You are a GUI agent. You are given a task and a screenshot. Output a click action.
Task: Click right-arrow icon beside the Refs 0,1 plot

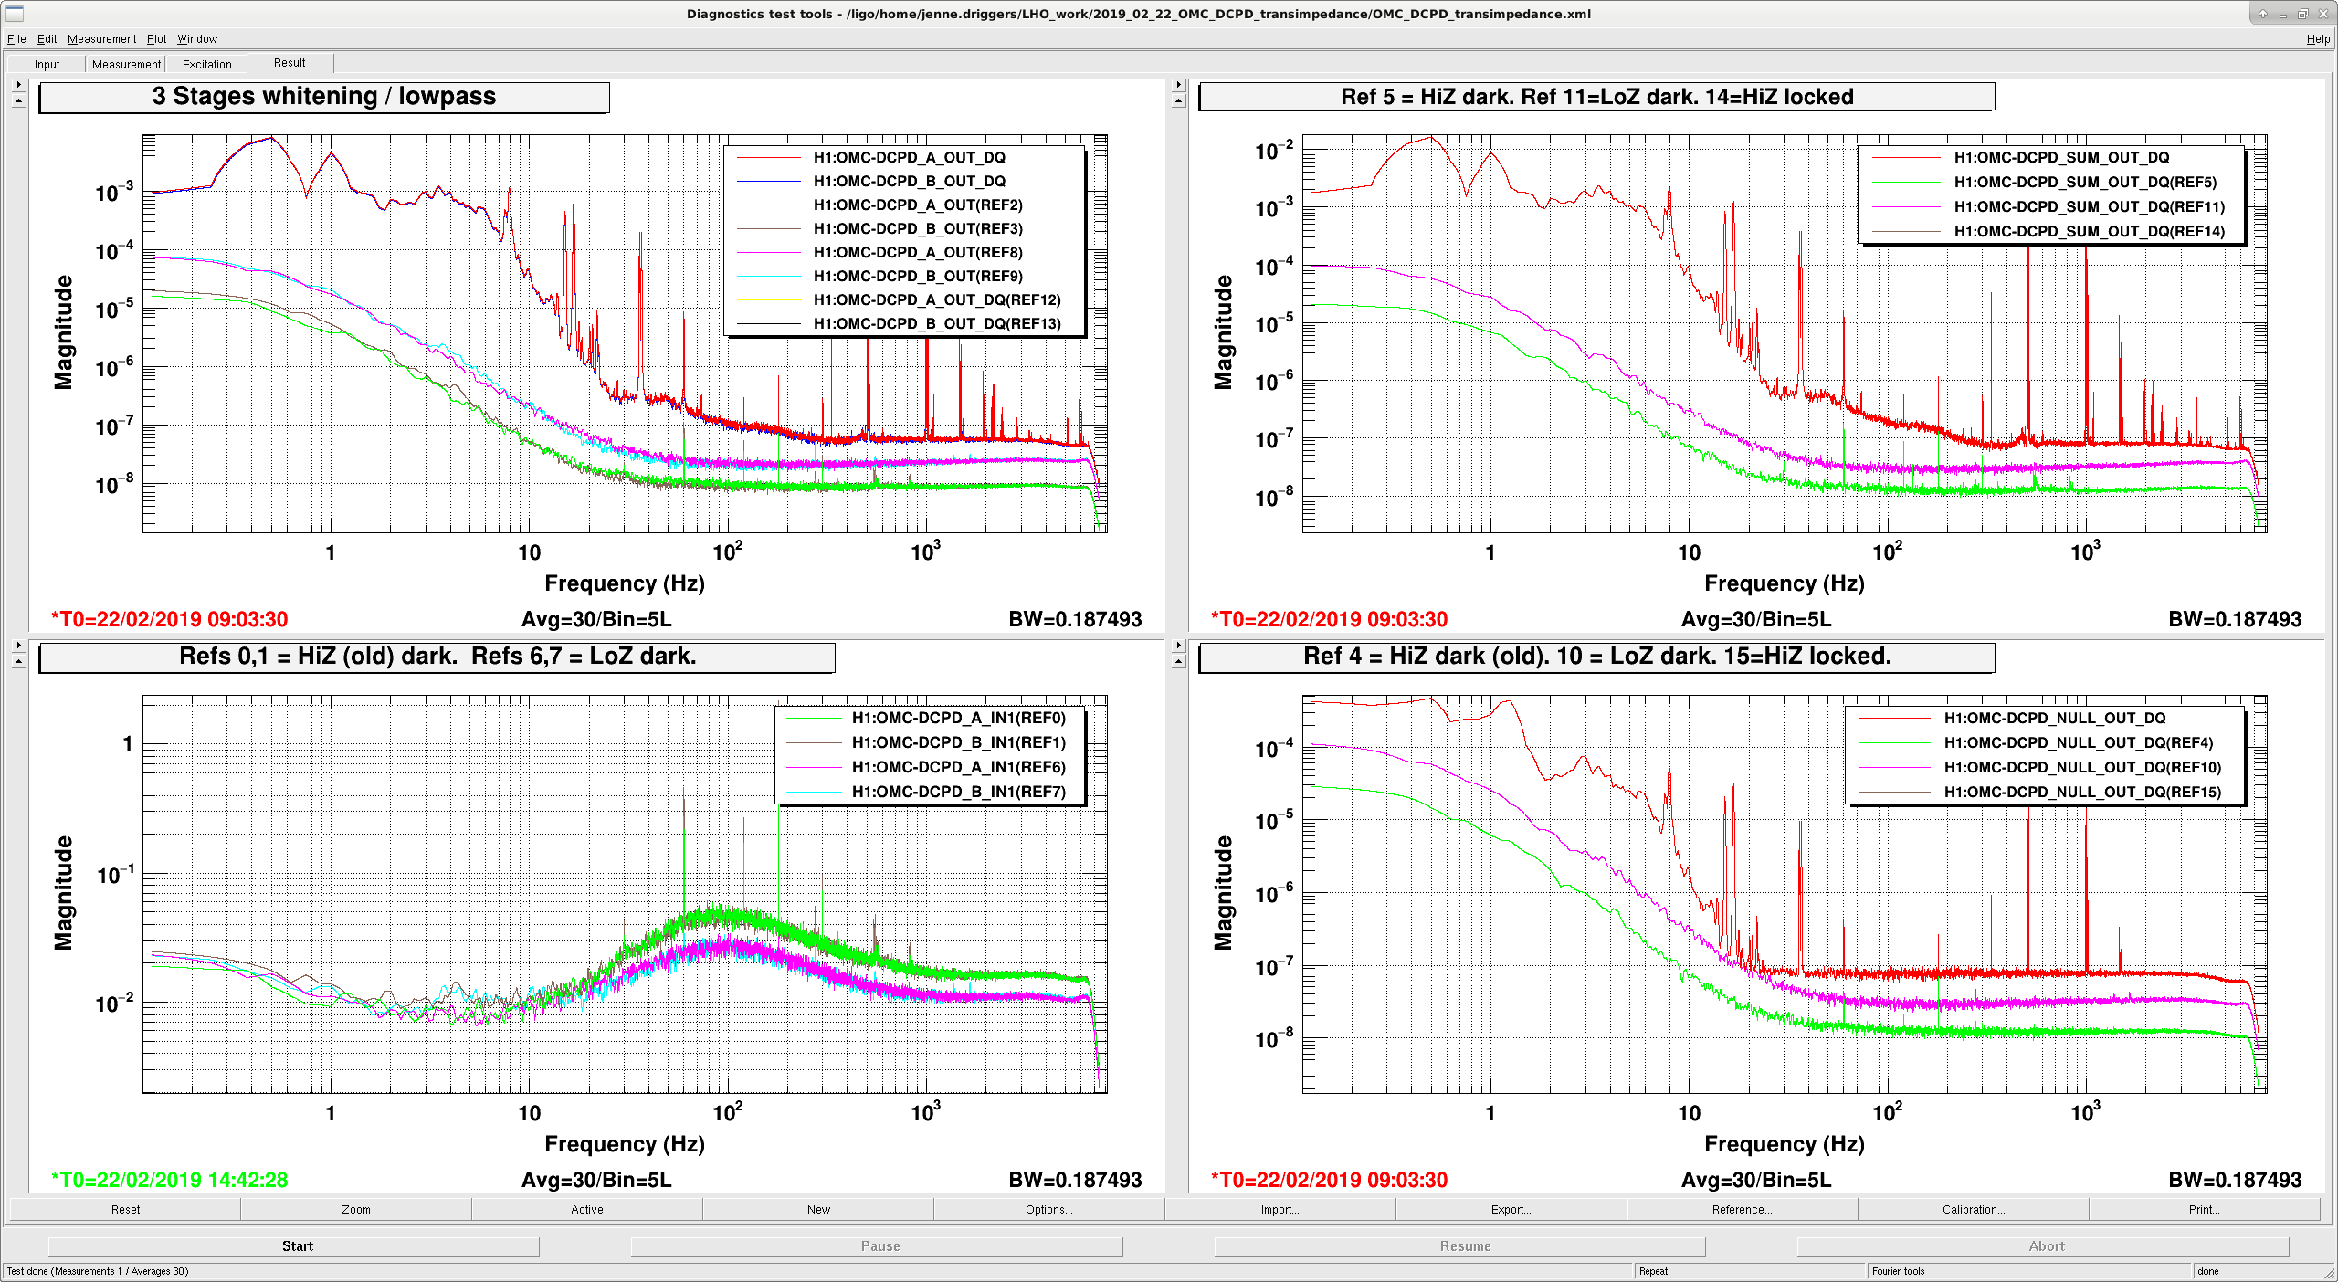[x=18, y=646]
